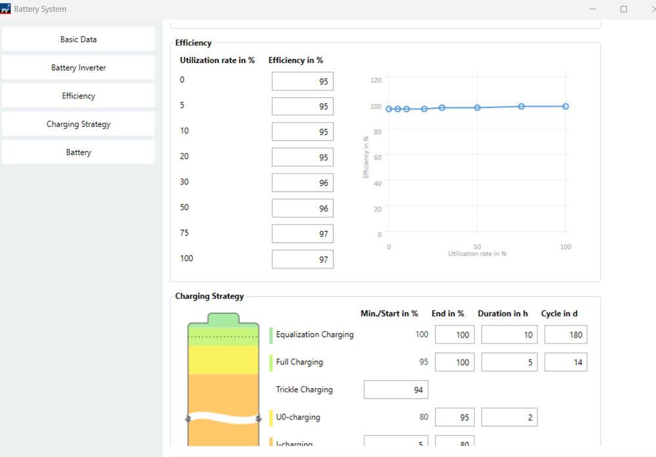Open the Basic Data section
The height and width of the screenshot is (457, 656).
coord(79,39)
